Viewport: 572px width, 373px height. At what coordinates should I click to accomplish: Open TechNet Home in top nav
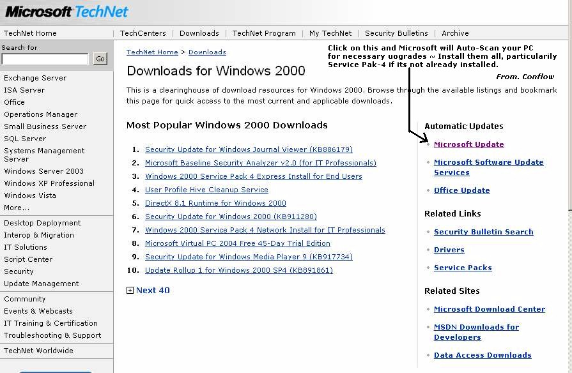[x=30, y=33]
